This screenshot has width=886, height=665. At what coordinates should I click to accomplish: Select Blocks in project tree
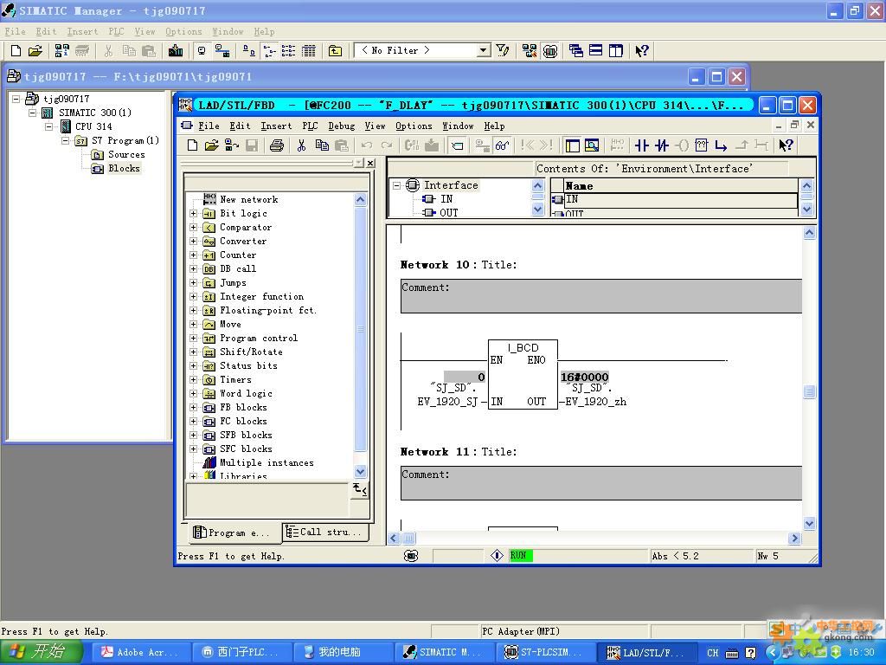pyautogui.click(x=117, y=168)
